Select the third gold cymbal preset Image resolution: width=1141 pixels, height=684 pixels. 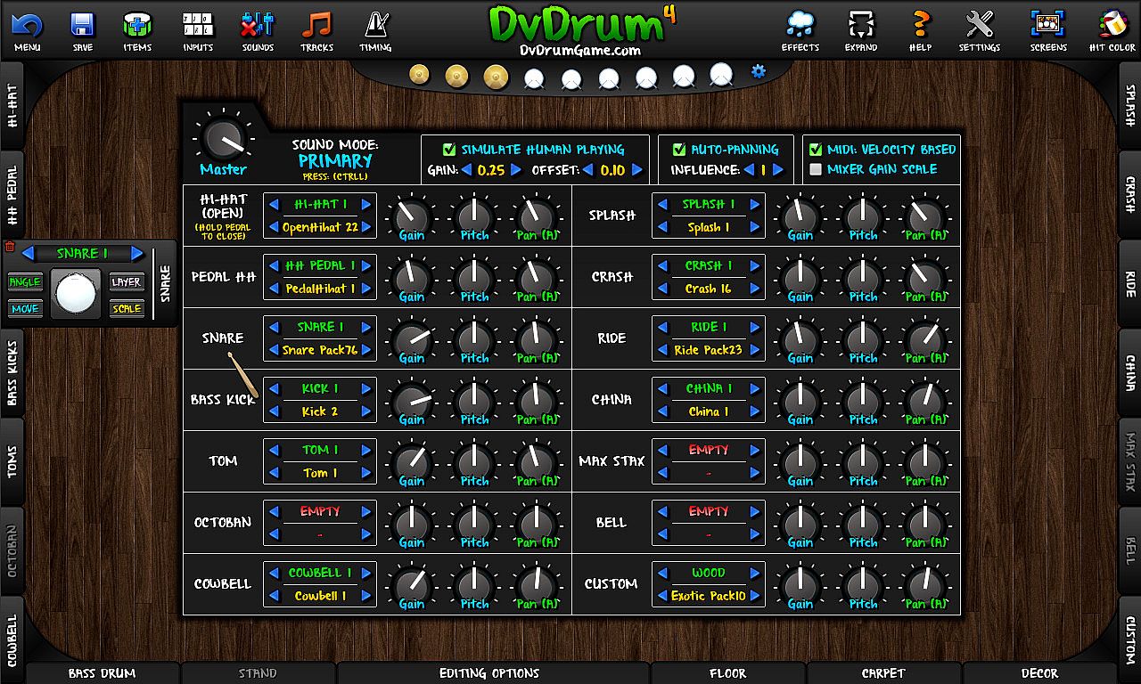pos(496,77)
